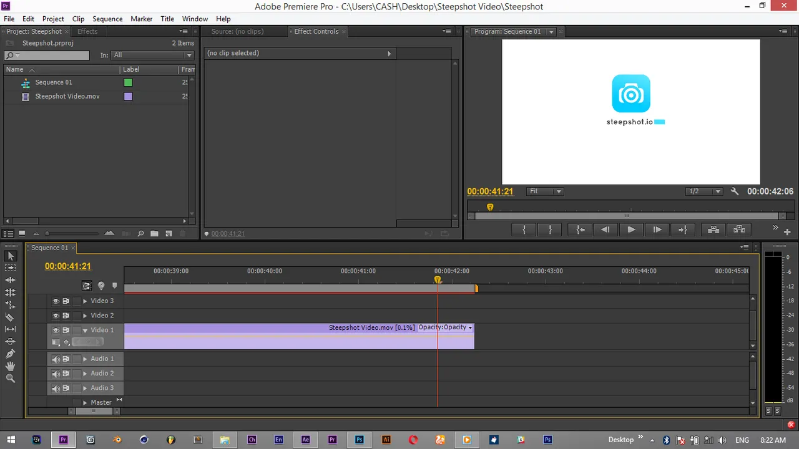Open Program monitor settings wrench
This screenshot has height=449, width=799.
click(735, 191)
